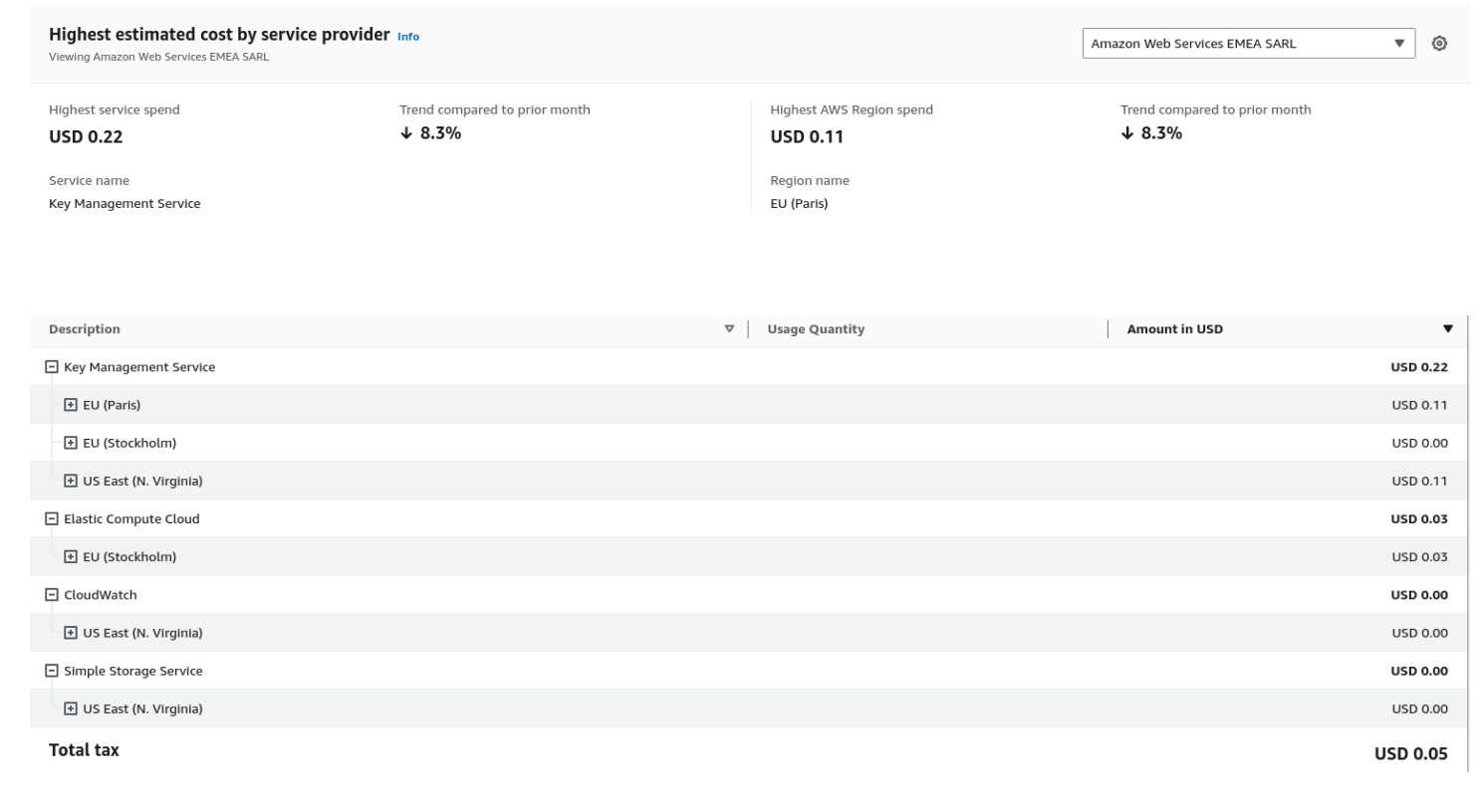
Task: Select the Simple Storage Service row label
Action: click(133, 672)
